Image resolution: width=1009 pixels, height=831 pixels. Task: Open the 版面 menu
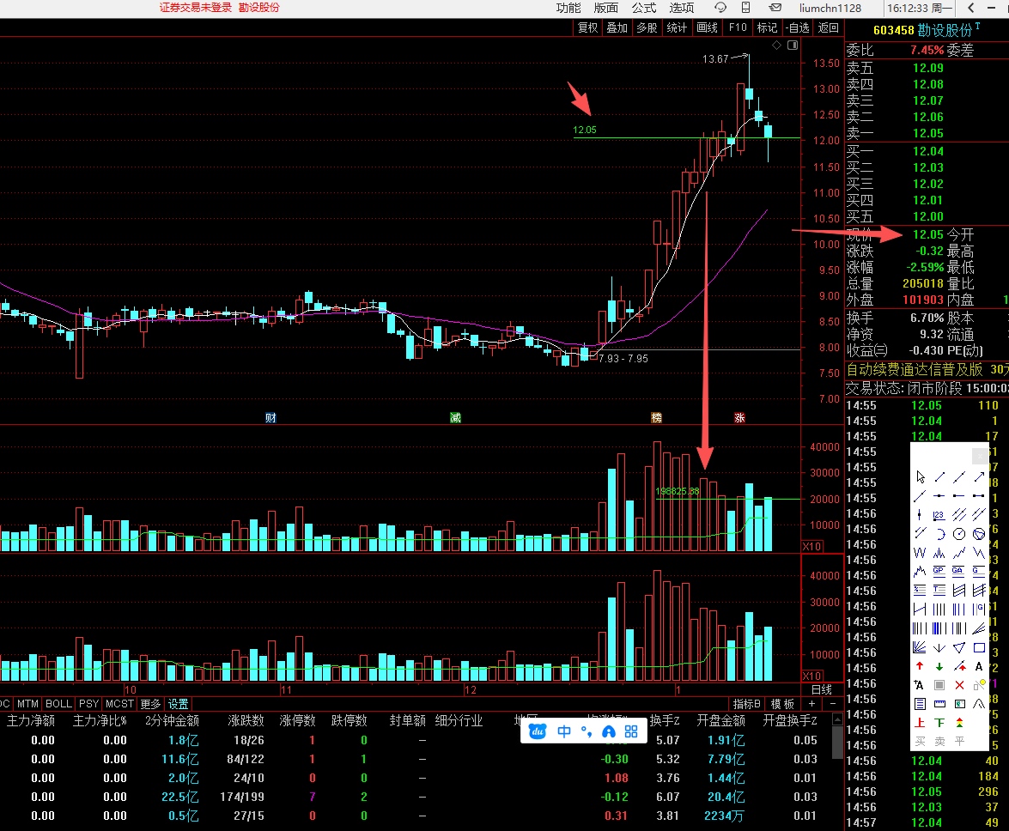(x=605, y=8)
